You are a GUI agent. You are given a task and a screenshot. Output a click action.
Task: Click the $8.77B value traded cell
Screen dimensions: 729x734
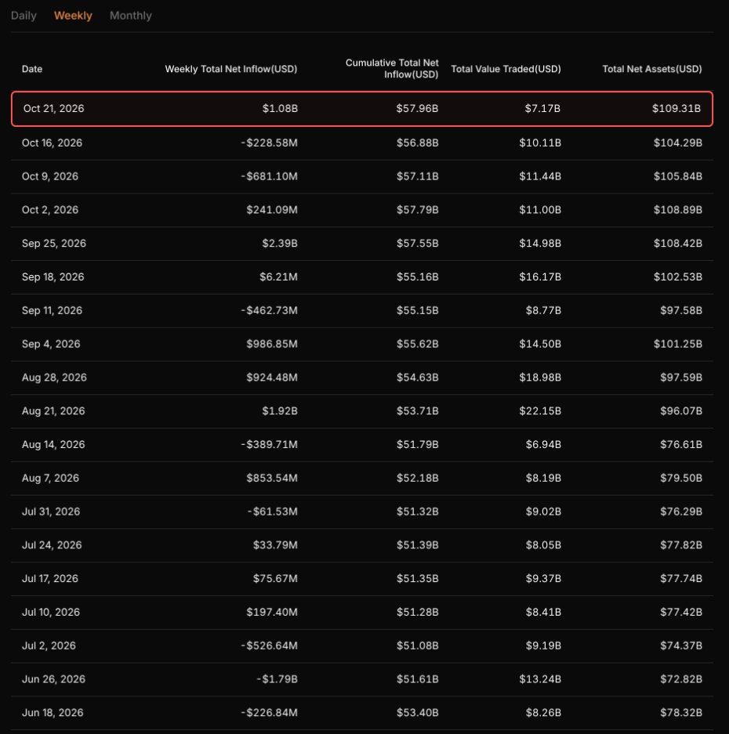(x=543, y=310)
